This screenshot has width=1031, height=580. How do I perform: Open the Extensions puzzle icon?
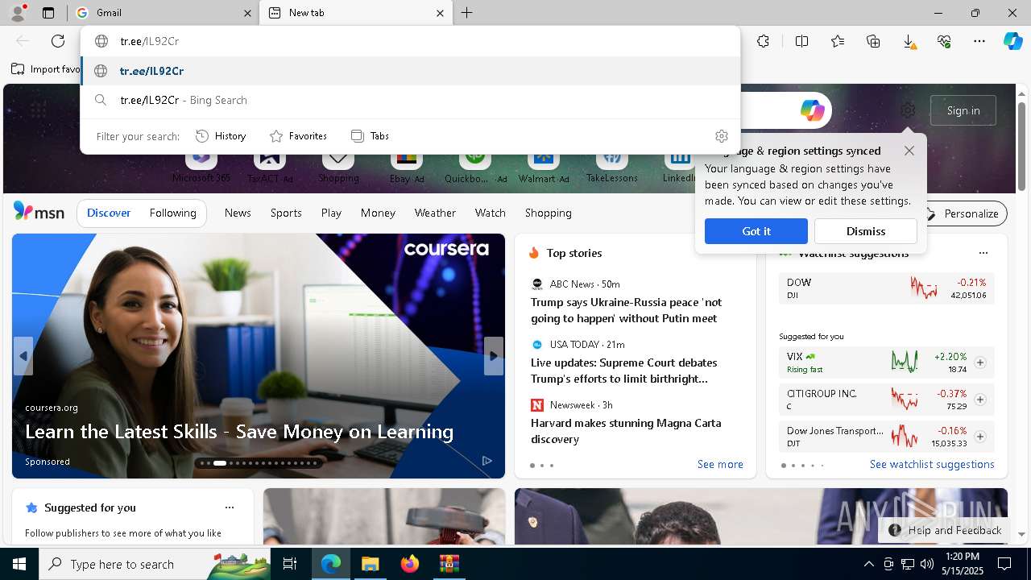pos(763,41)
